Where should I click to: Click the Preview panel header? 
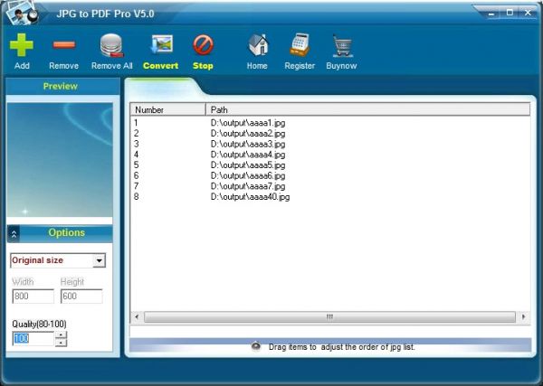(x=63, y=86)
